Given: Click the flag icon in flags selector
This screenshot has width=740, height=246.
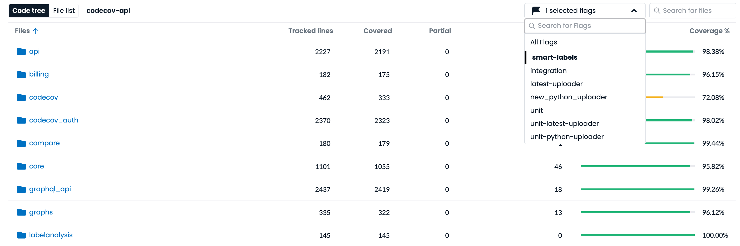Looking at the screenshot, I should tap(536, 11).
